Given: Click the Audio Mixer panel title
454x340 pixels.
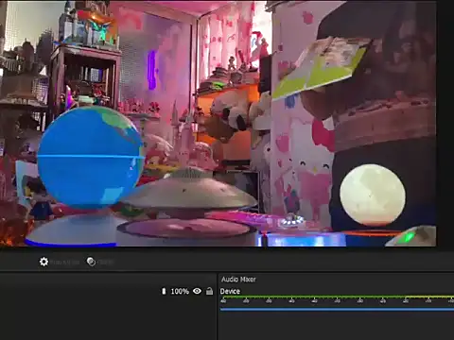Looking at the screenshot, I should pyautogui.click(x=238, y=280).
